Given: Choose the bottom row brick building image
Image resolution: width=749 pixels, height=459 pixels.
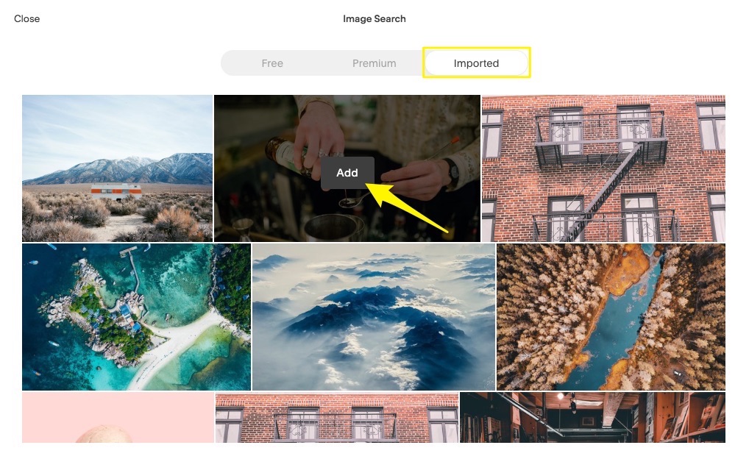Looking at the screenshot, I should click(x=336, y=417).
